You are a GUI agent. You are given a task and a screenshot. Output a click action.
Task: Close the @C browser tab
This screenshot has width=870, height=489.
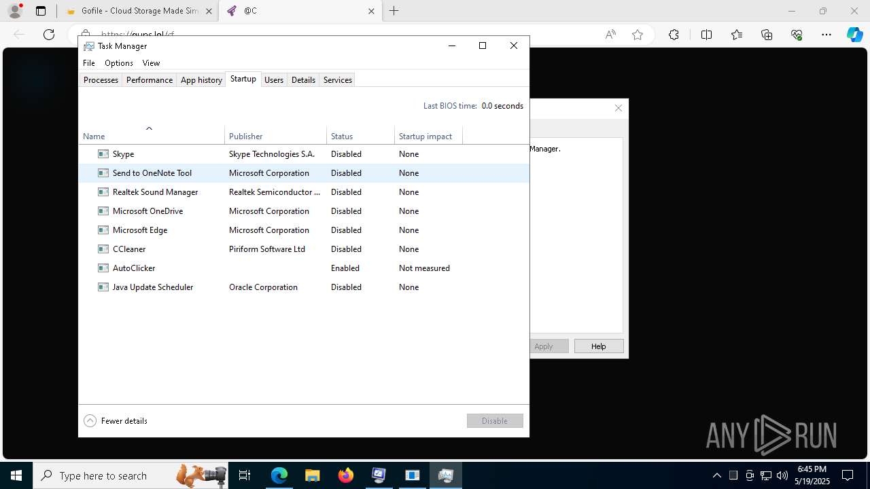371,11
